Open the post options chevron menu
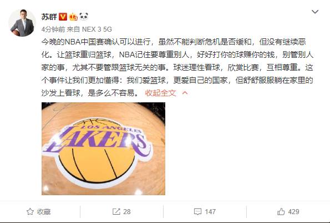This screenshot has height=223, width=330. tap(315, 12)
